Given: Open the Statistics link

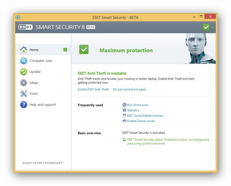Looking at the screenshot, I should (133, 110).
